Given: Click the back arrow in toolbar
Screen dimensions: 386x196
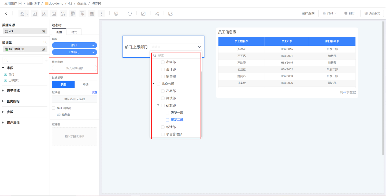Looking at the screenshot, I should (x=6, y=14).
